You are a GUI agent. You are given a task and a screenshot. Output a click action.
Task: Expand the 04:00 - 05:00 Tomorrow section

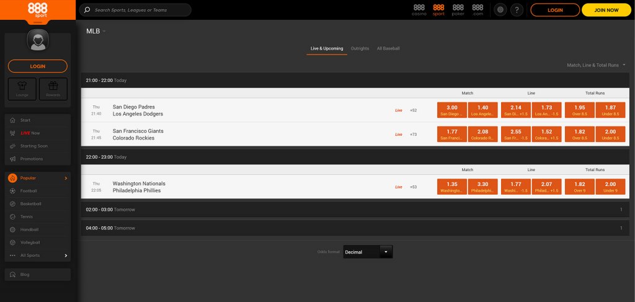[x=355, y=228]
